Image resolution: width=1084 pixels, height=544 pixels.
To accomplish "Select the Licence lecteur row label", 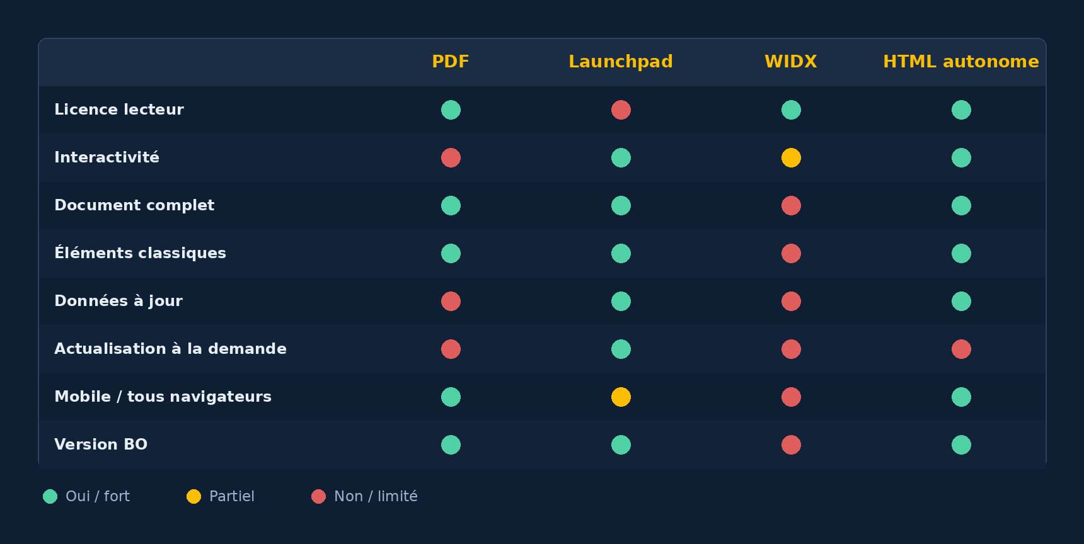I will [119, 110].
